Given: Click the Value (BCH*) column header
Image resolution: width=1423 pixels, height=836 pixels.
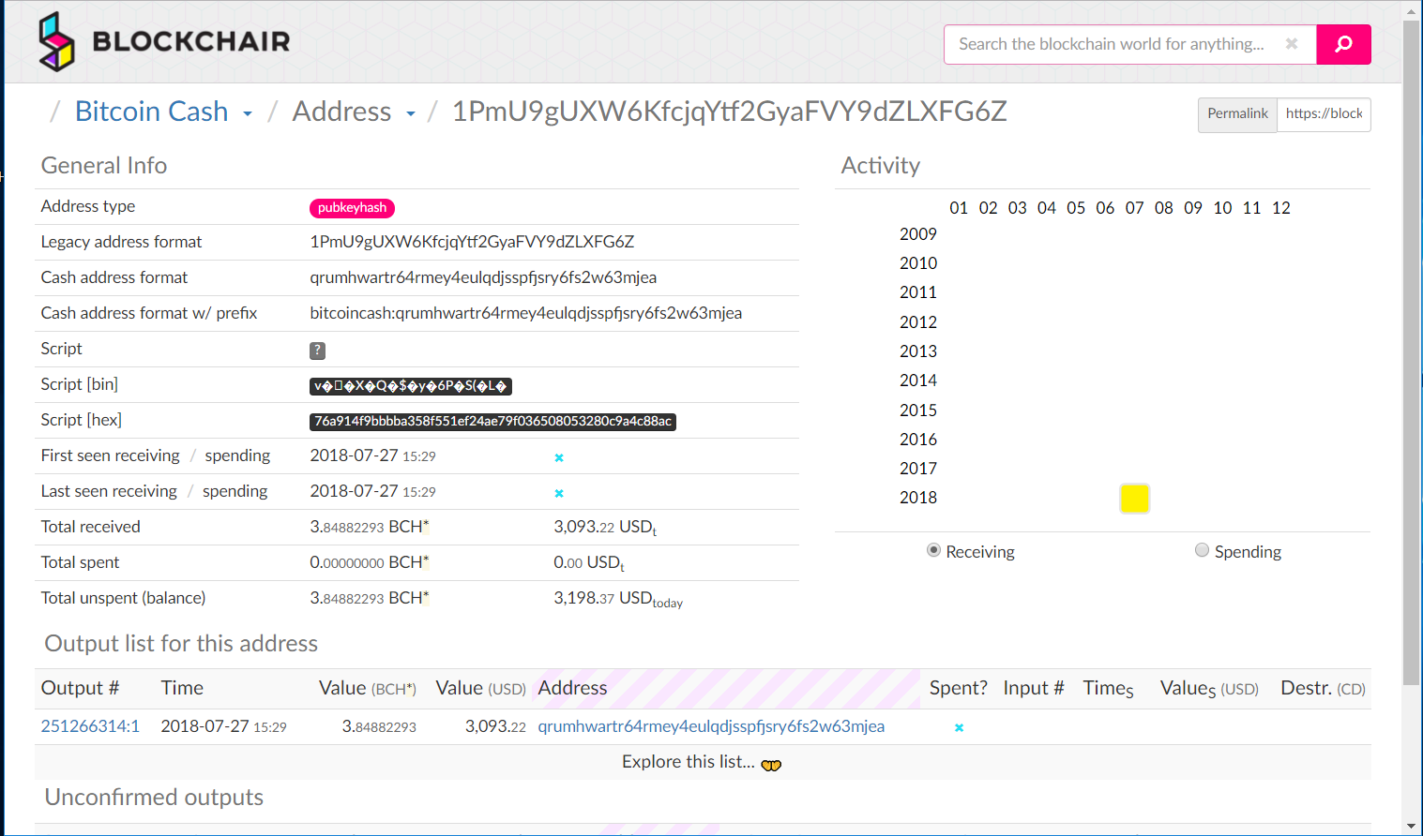Looking at the screenshot, I should pyautogui.click(x=368, y=688).
